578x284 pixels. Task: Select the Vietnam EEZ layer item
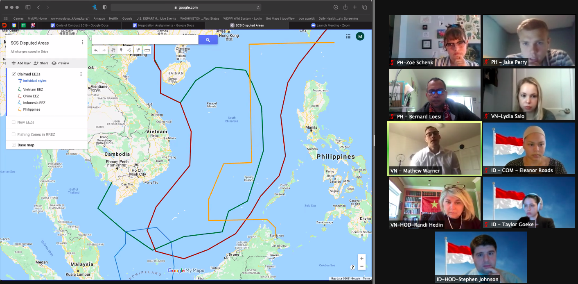(x=33, y=89)
